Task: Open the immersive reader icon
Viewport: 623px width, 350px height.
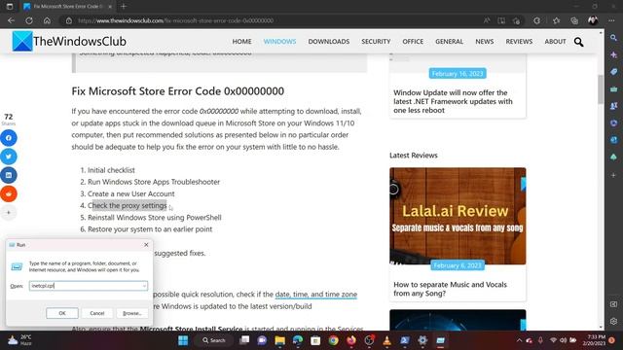Action: [x=501, y=20]
